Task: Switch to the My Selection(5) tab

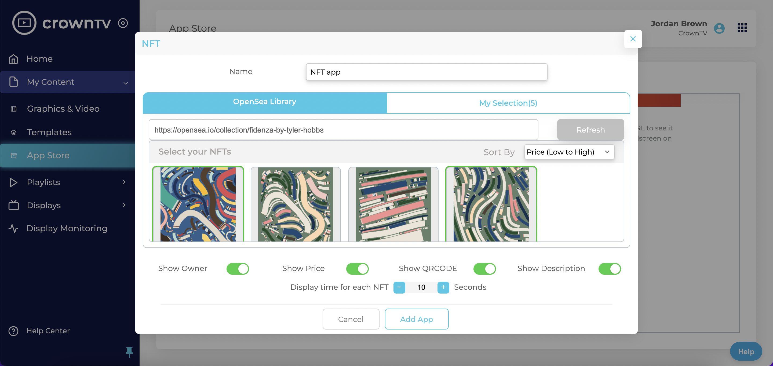Action: coord(508,103)
